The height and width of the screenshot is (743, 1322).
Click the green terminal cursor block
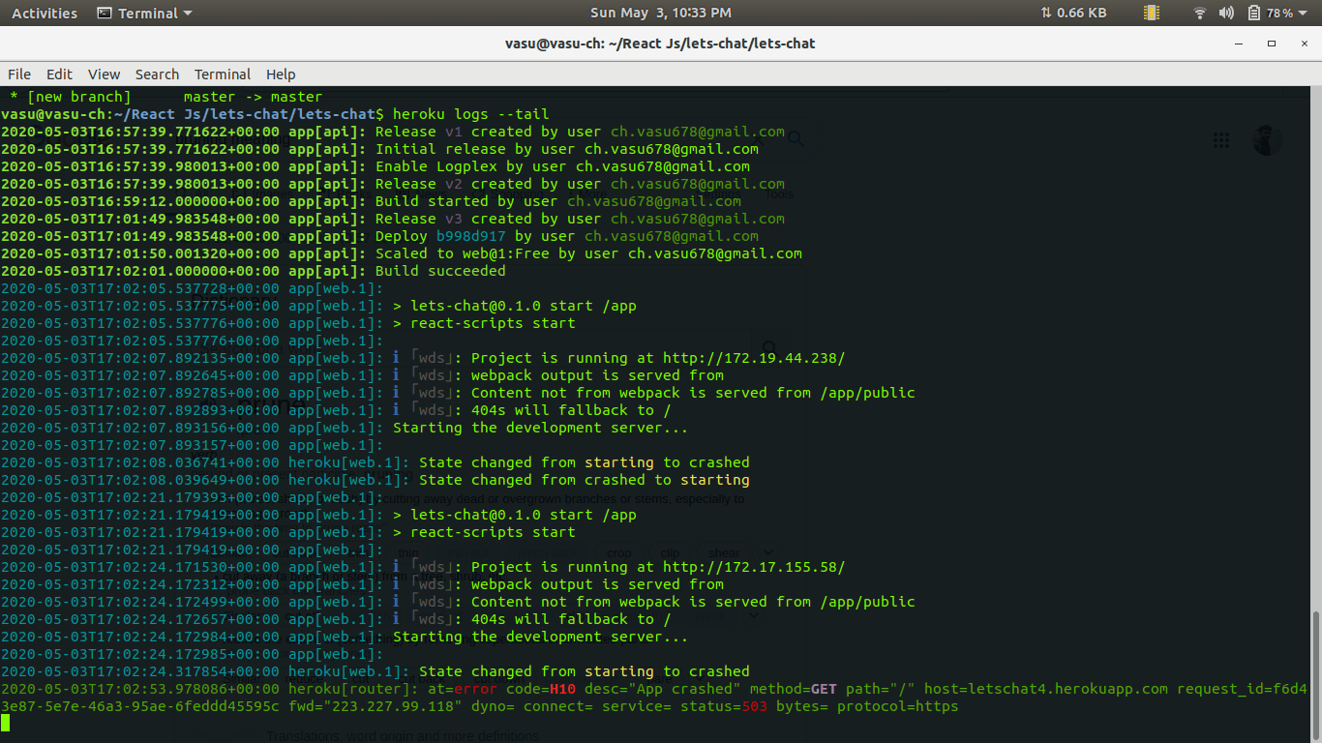pyautogui.click(x=7, y=723)
